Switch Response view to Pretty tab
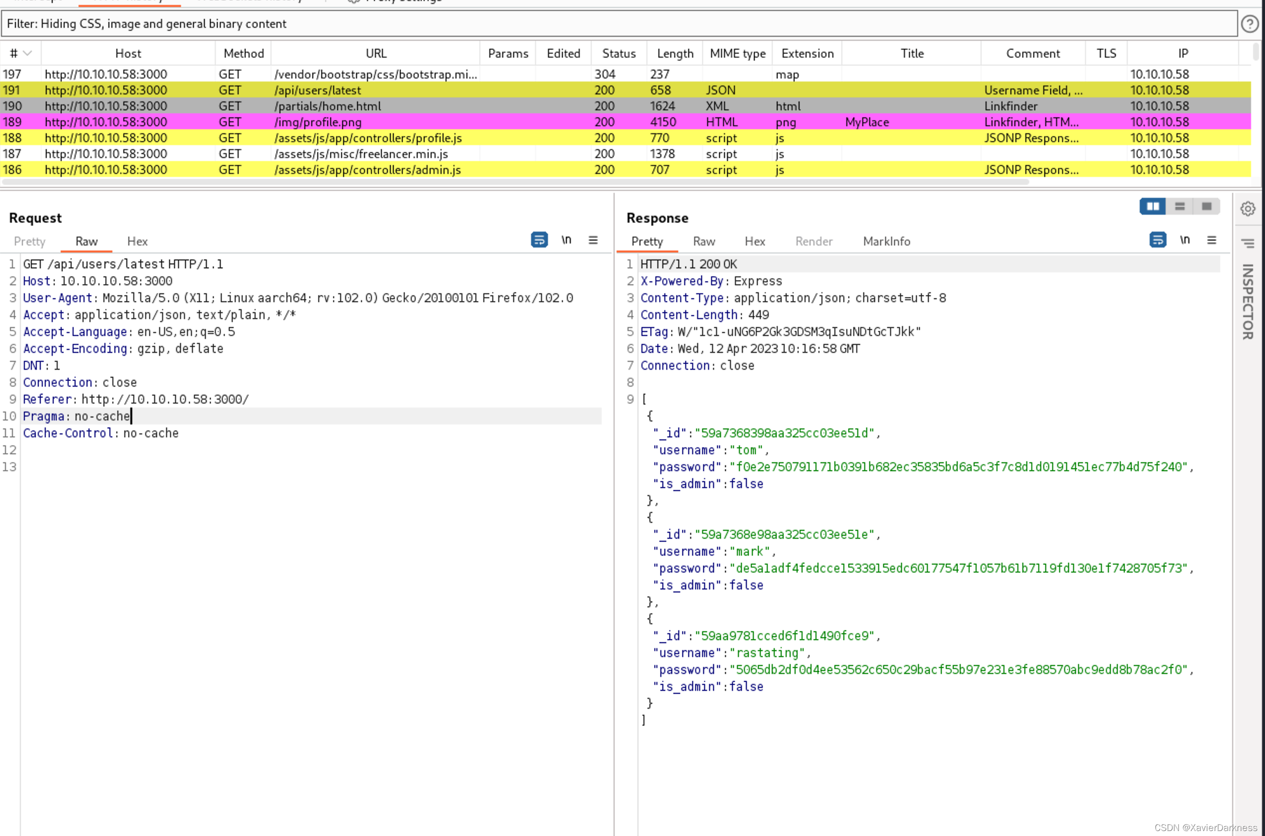This screenshot has height=836, width=1265. (x=647, y=242)
